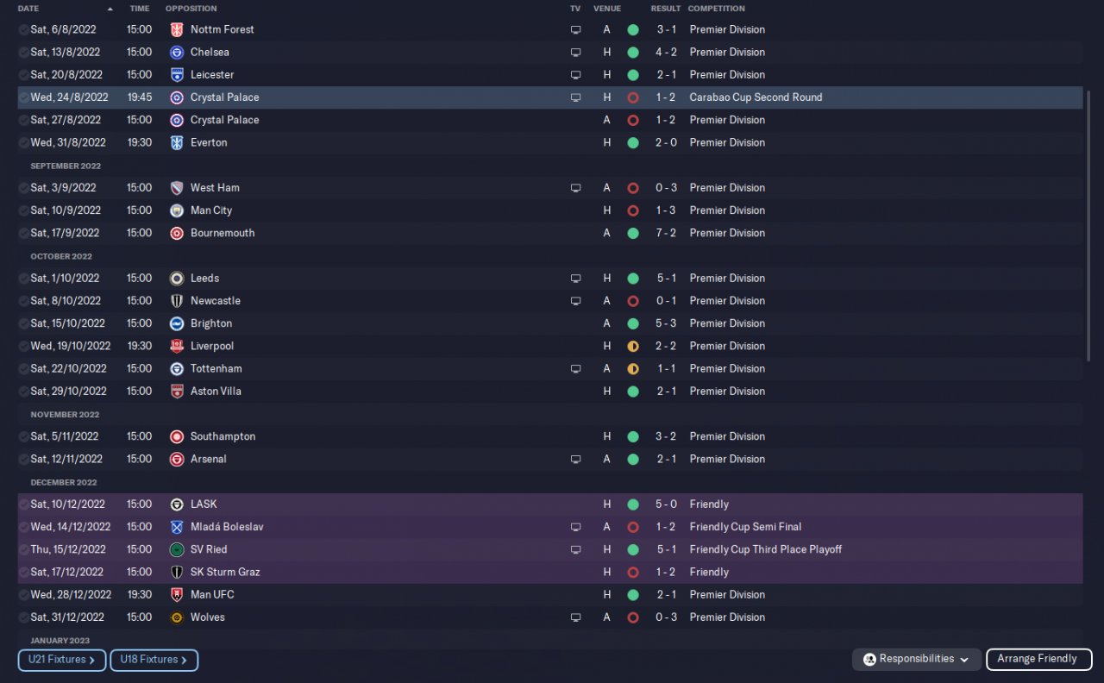This screenshot has height=683, width=1104.
Task: Click the Liverpool club crest icon
Action: point(177,346)
